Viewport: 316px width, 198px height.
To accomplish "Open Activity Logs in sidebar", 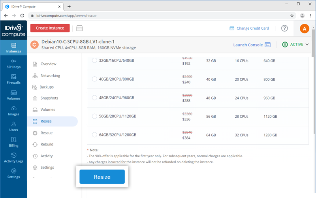I will 13,158.
